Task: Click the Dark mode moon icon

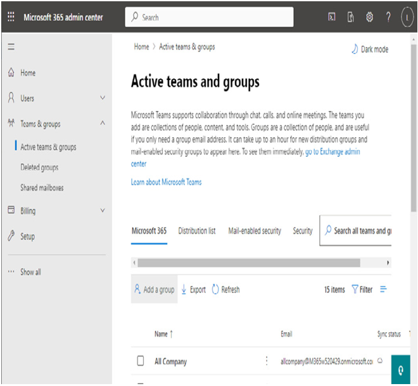Action: point(355,49)
